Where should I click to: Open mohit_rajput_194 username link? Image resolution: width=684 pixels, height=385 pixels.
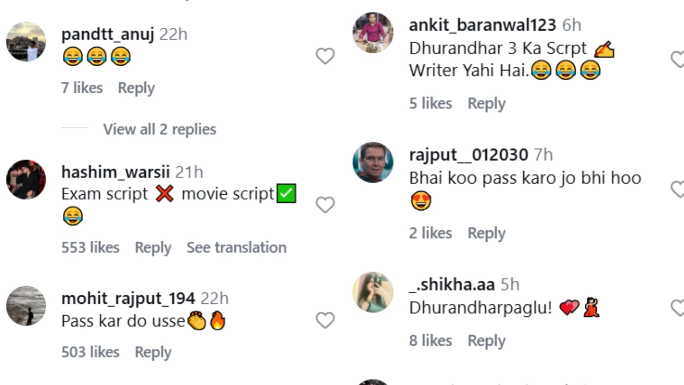click(128, 298)
